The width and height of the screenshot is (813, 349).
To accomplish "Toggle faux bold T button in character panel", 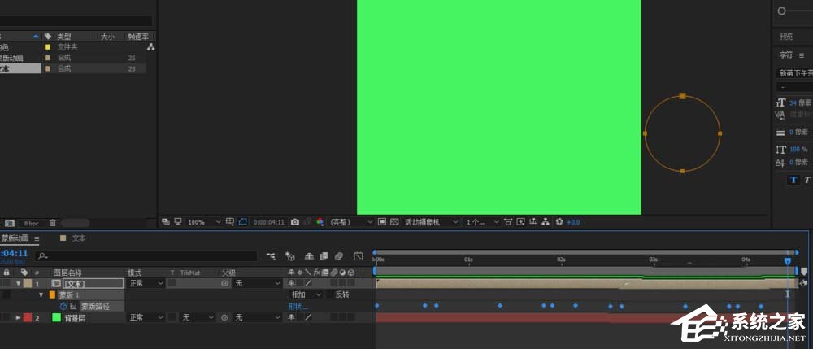I will pos(793,180).
